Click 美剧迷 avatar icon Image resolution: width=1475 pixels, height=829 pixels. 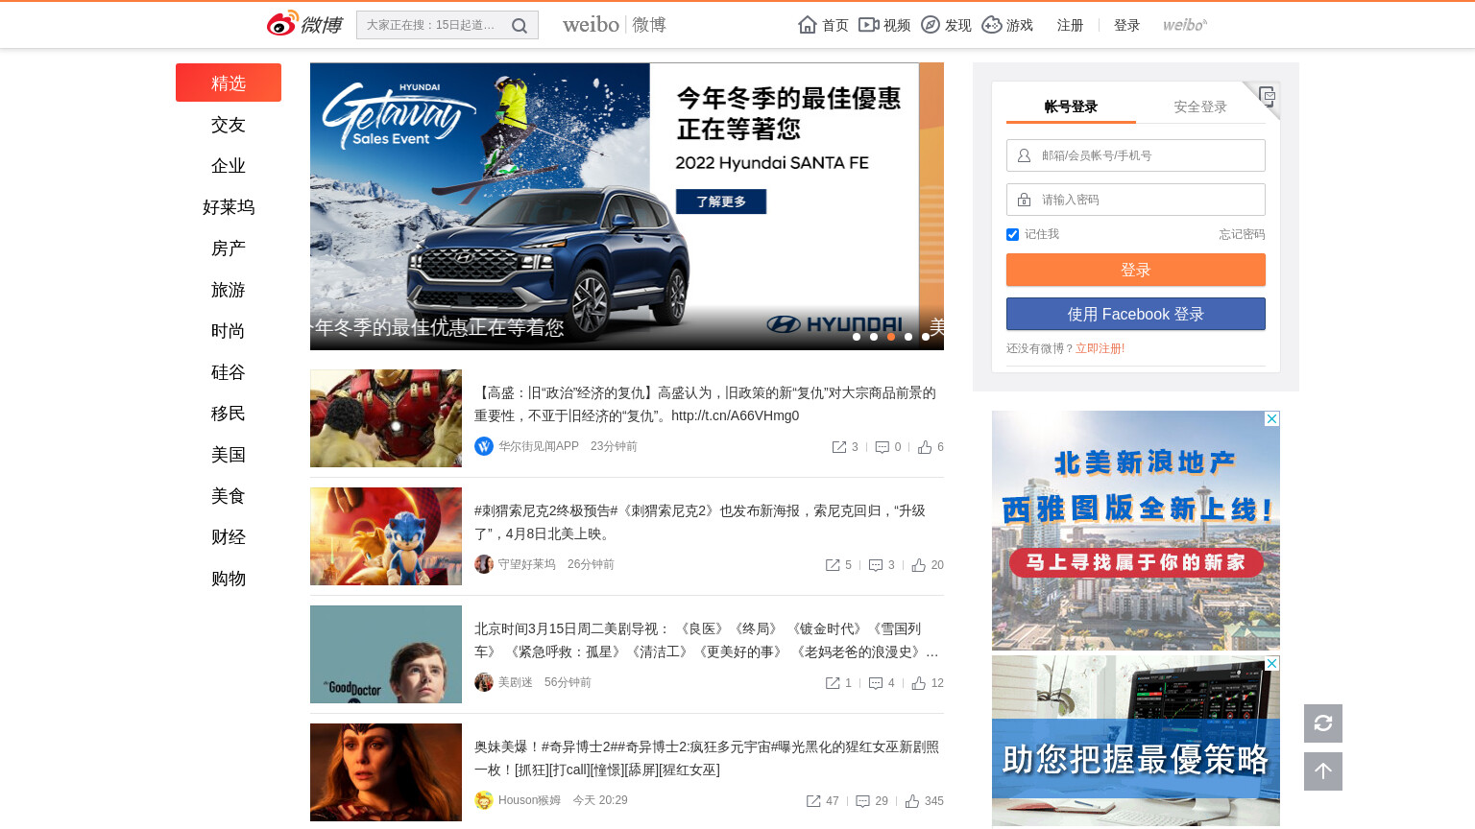[484, 682]
